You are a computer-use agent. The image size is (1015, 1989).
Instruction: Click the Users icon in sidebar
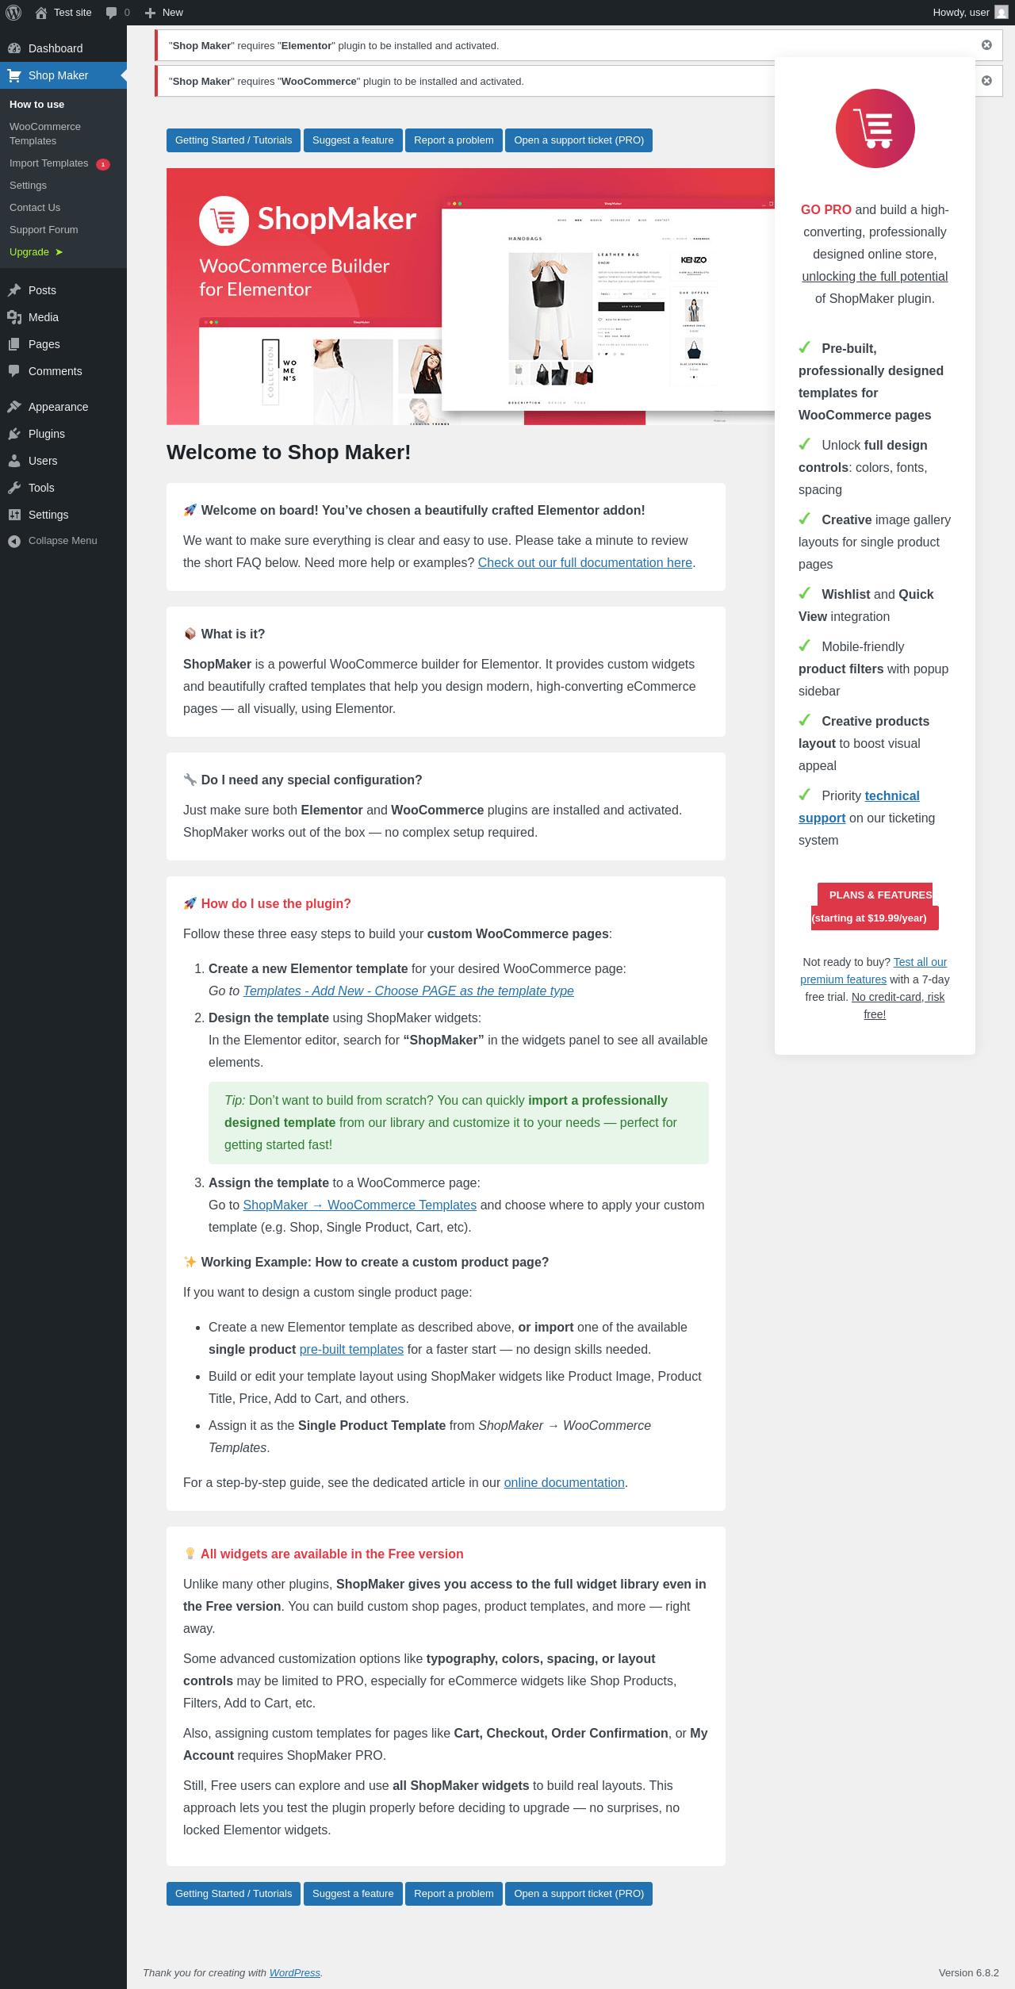tap(14, 461)
